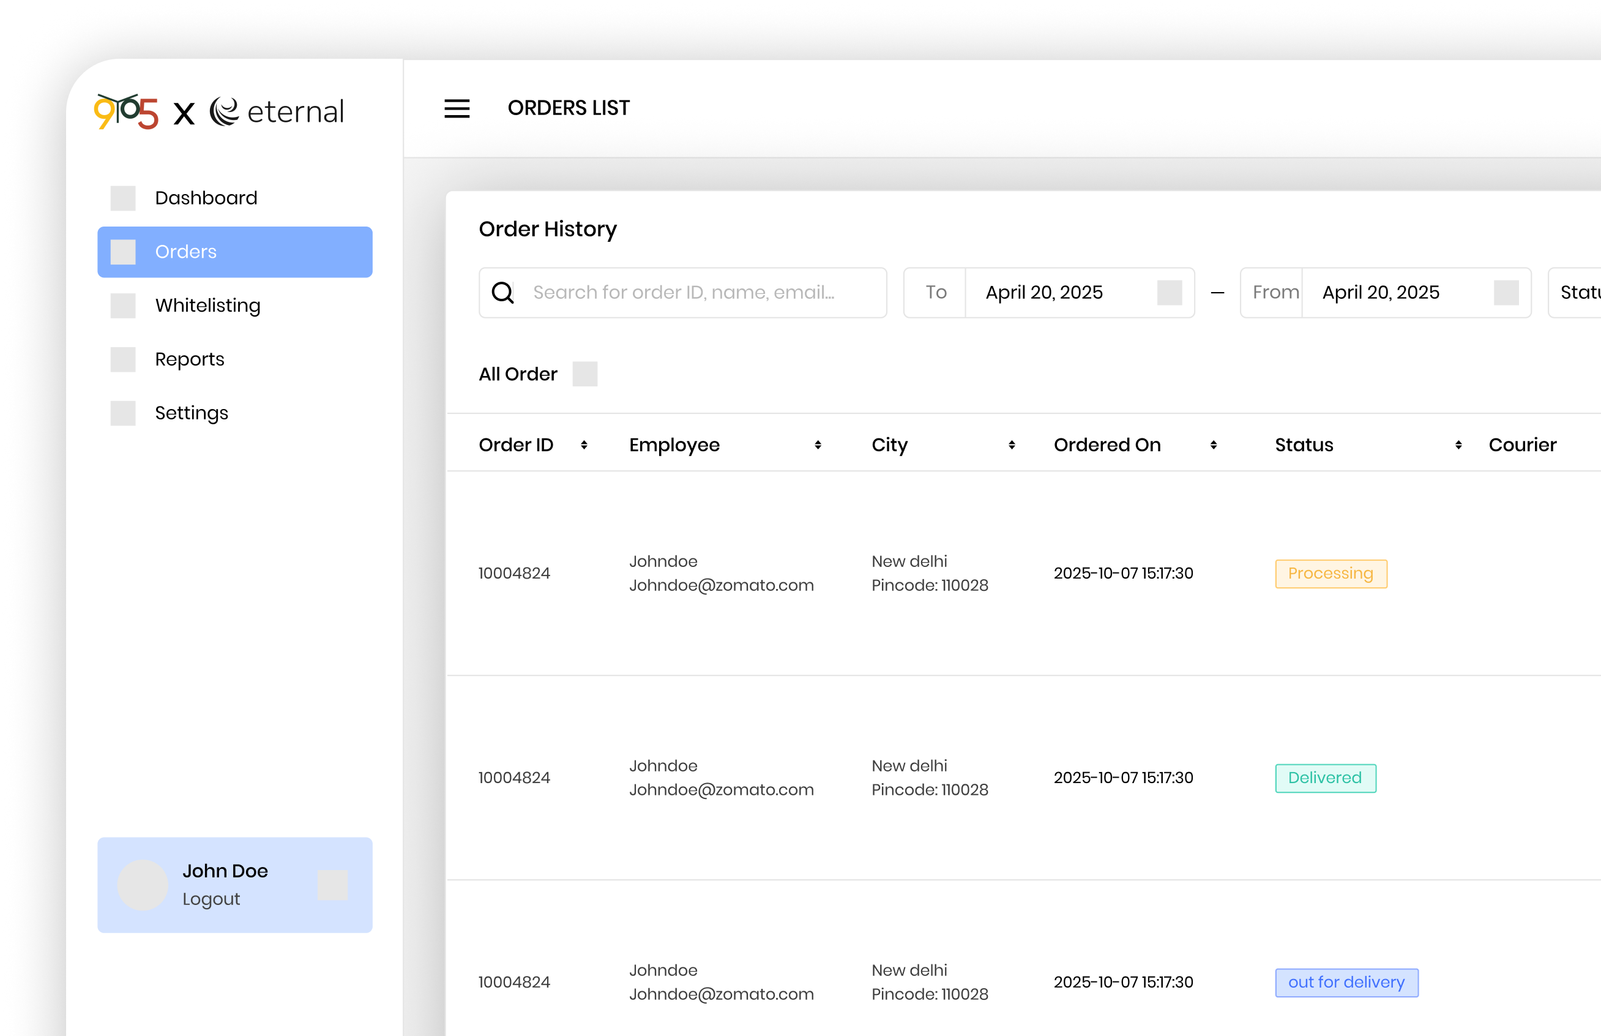Sort the table by Order ID
Image resolution: width=1601 pixels, height=1036 pixels.
[584, 445]
